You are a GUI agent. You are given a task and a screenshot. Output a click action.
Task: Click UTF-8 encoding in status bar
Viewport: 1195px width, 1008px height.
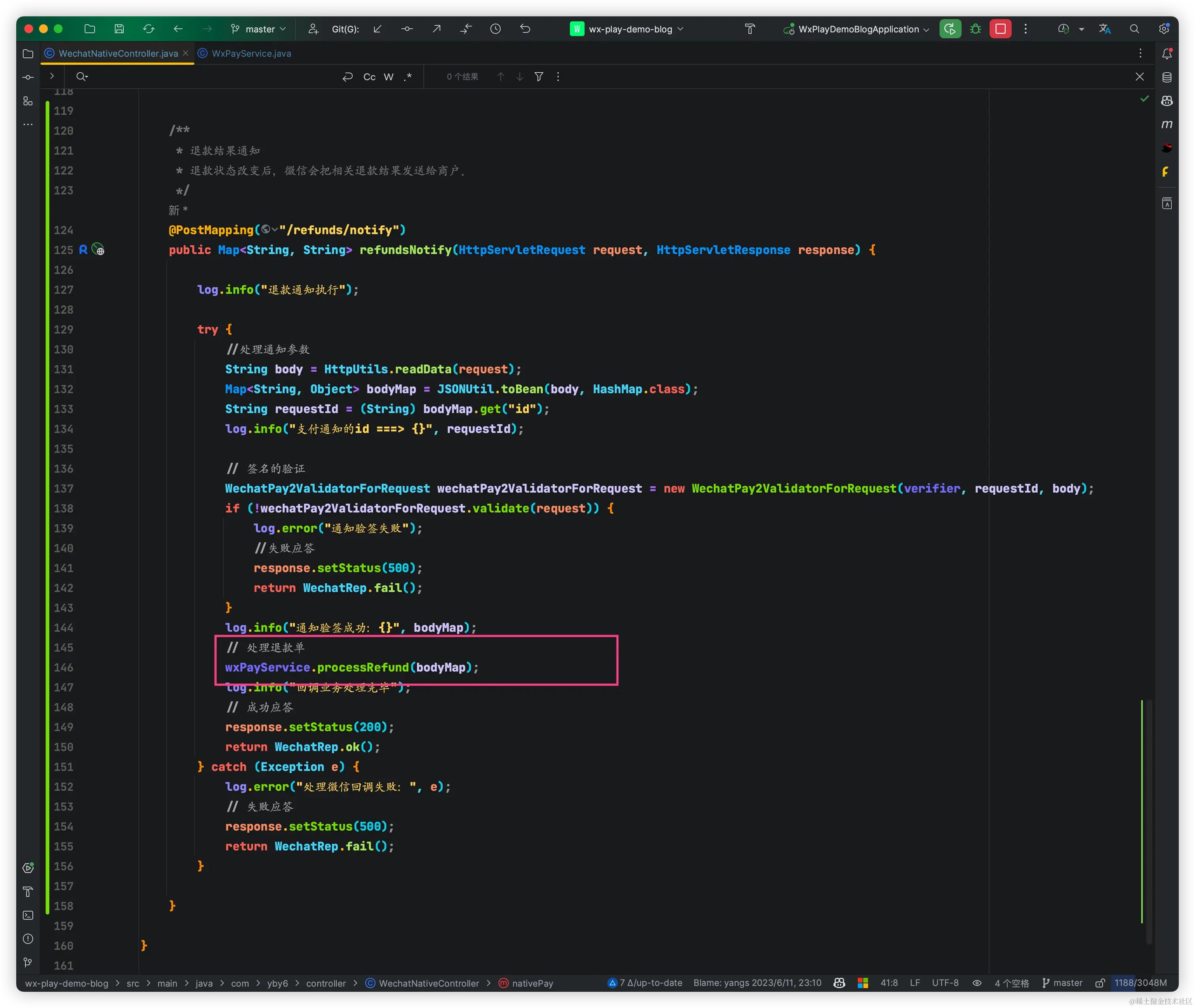coord(945,983)
